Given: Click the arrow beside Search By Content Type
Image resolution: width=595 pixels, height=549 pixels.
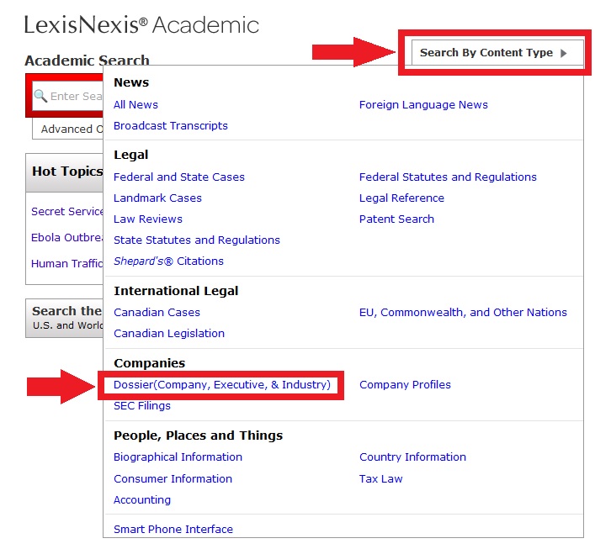Looking at the screenshot, I should 564,53.
